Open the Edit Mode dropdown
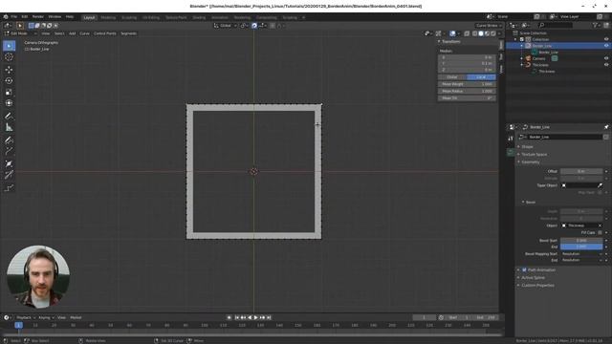This screenshot has width=612, height=344. tap(20, 33)
